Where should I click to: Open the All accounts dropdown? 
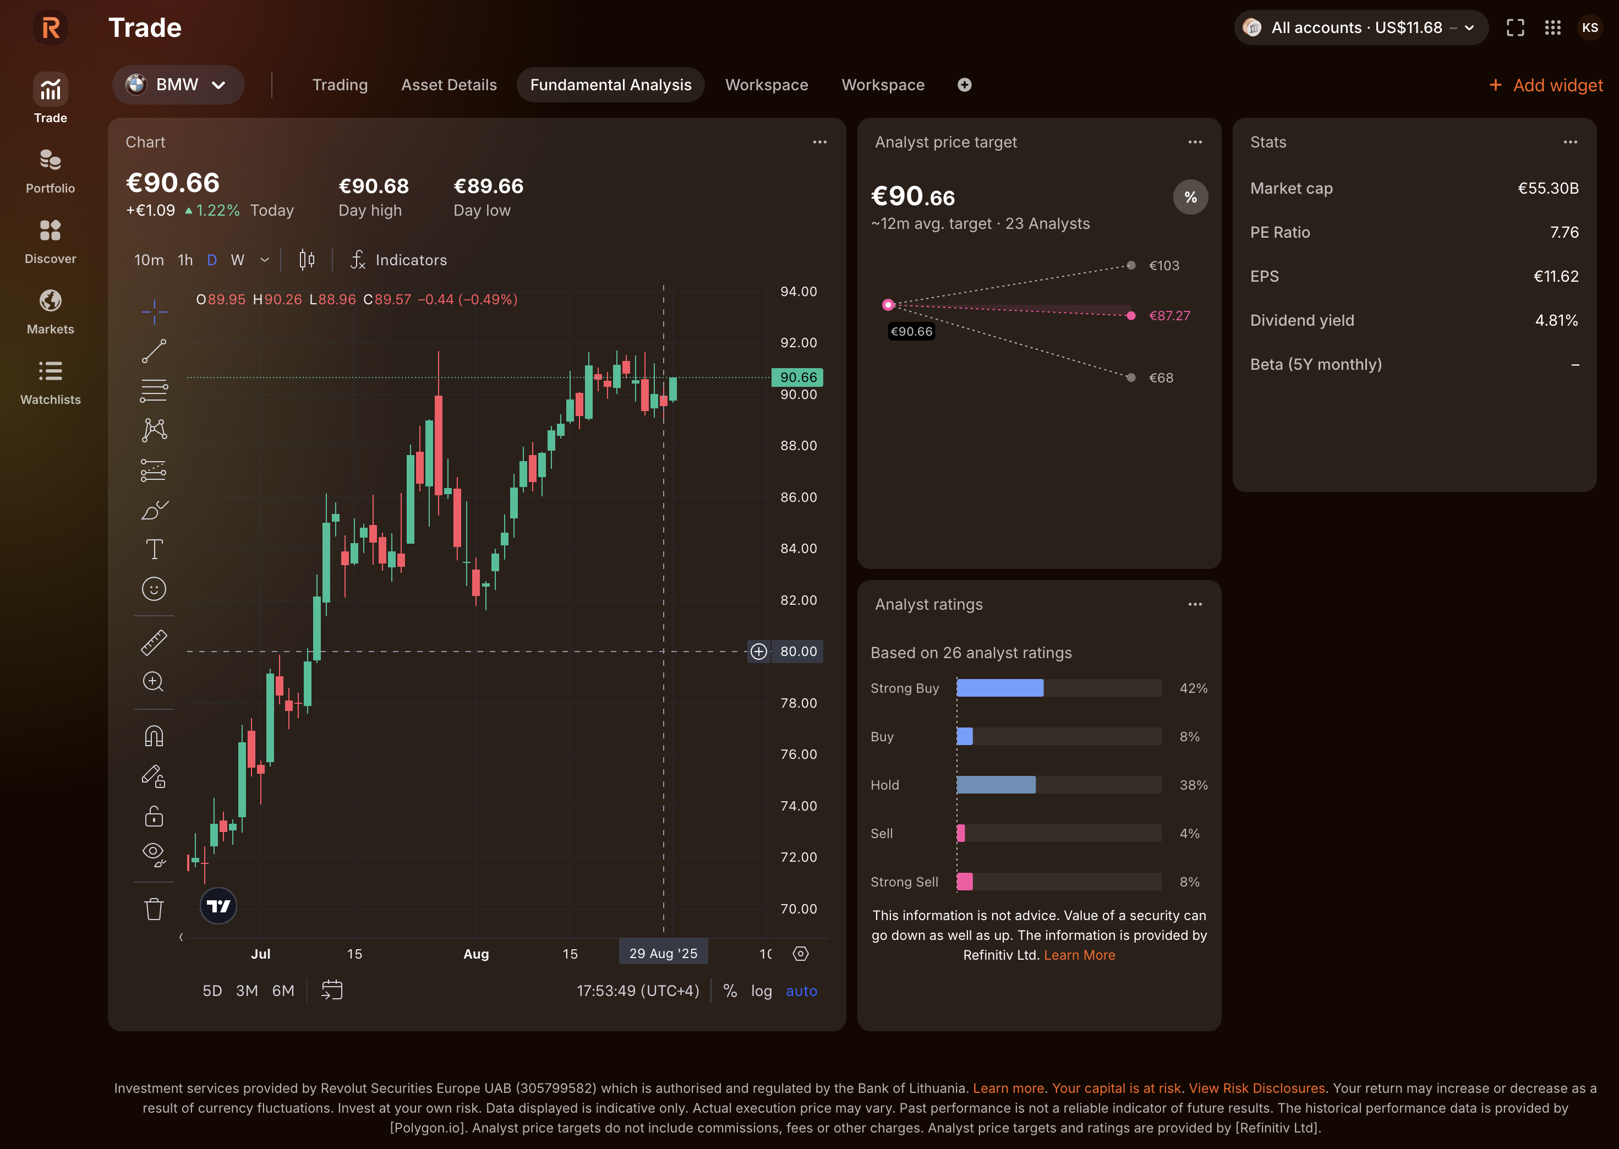pyautogui.click(x=1361, y=28)
